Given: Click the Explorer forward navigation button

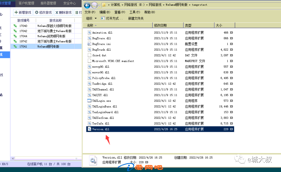Looking at the screenshot, I should tap(94, 5).
